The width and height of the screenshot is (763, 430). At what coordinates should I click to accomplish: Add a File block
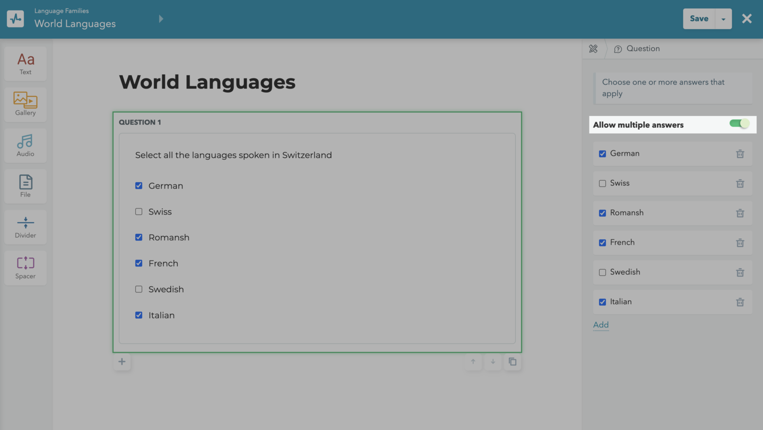[25, 186]
